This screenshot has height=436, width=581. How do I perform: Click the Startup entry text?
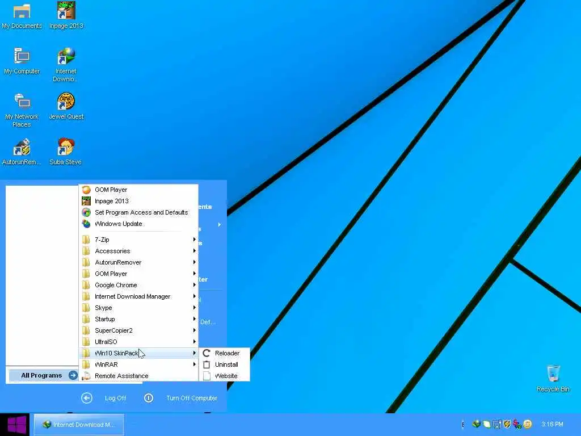tap(105, 319)
